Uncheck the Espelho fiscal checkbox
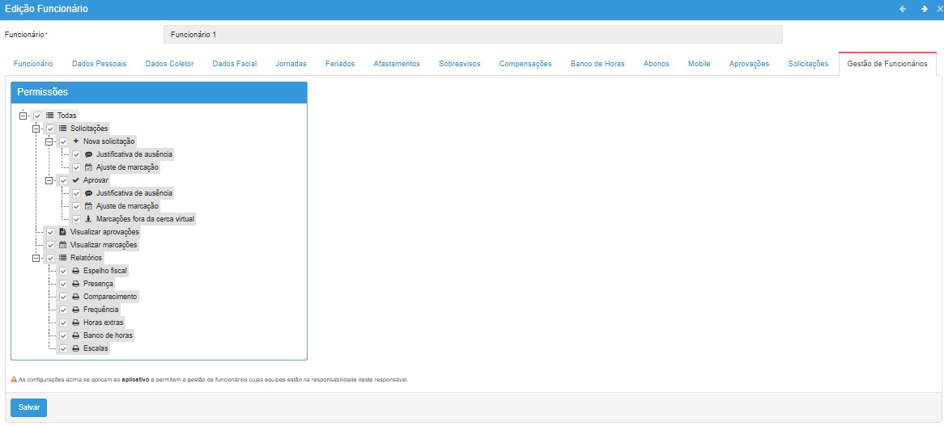The height and width of the screenshot is (426, 944). pos(63,271)
